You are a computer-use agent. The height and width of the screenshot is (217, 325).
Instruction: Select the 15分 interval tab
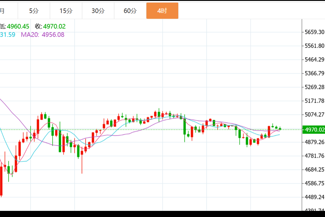pyautogui.click(x=66, y=11)
